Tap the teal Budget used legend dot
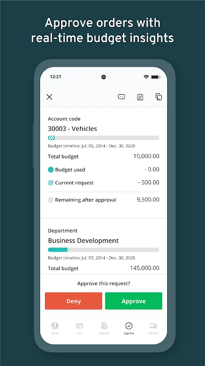Viewport: 205px width, 366px height. click(51, 170)
